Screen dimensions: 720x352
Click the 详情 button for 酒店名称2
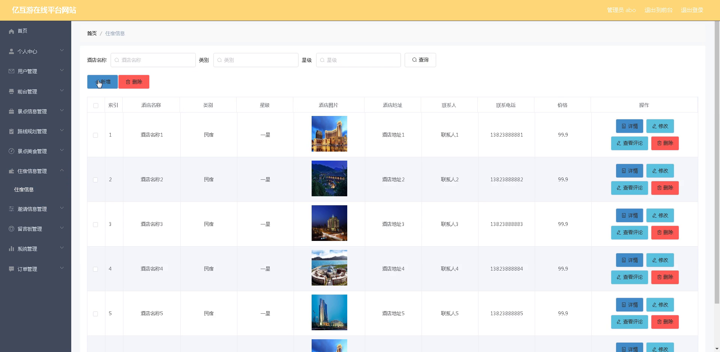pyautogui.click(x=630, y=171)
